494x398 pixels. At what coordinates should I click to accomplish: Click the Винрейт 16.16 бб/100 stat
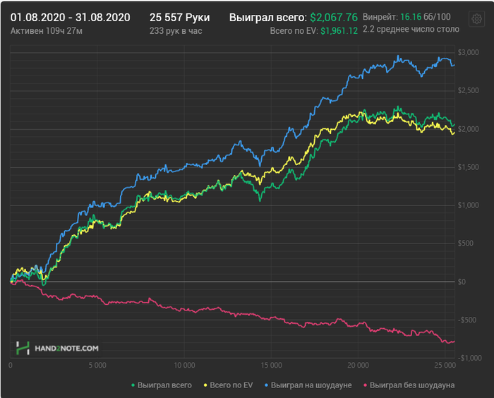pos(406,17)
